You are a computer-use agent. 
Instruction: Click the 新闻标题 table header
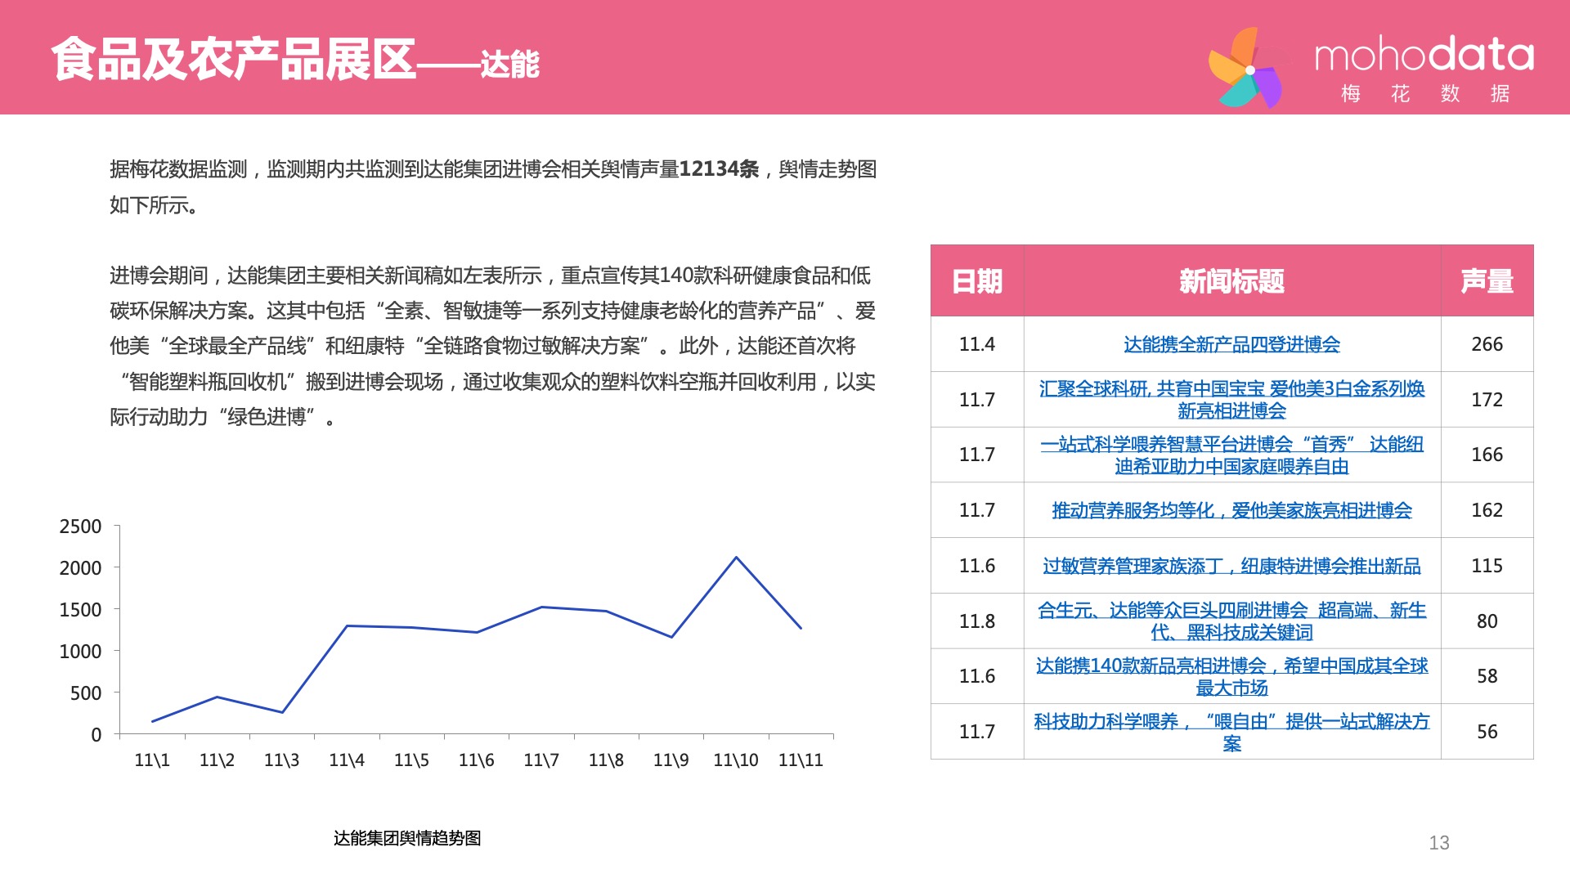(1231, 280)
